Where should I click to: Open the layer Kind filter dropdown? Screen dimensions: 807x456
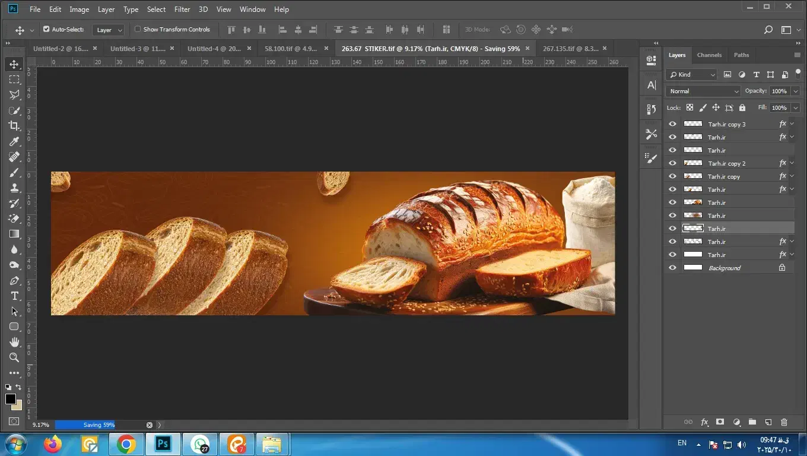click(x=692, y=74)
